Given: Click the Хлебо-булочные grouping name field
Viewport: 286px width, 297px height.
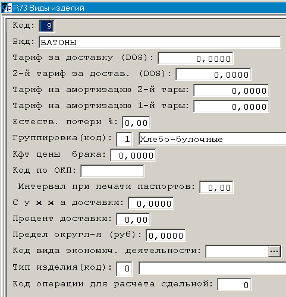Looking at the screenshot, I should [212, 139].
